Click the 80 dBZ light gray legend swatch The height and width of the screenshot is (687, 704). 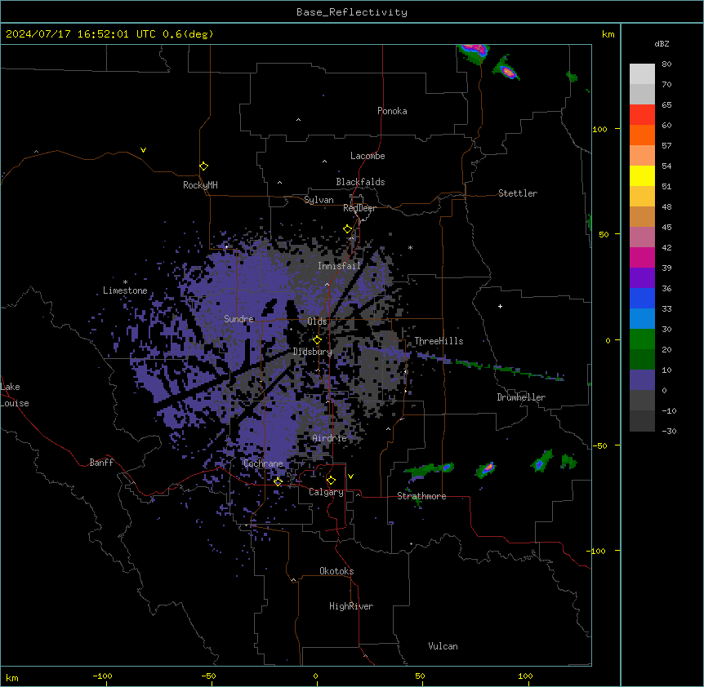[x=642, y=74]
